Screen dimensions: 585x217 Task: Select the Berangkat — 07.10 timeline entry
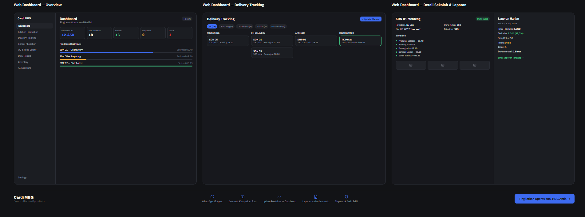pos(408,48)
